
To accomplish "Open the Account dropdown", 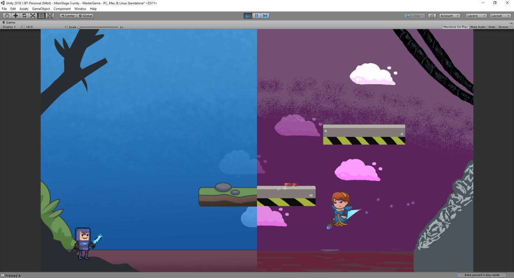I will (449, 16).
